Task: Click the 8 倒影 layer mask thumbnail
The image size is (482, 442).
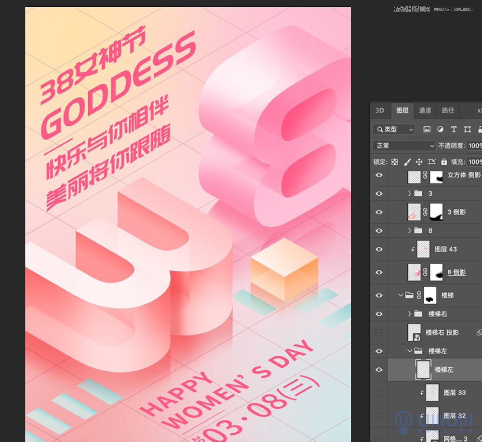Action: 436,272
